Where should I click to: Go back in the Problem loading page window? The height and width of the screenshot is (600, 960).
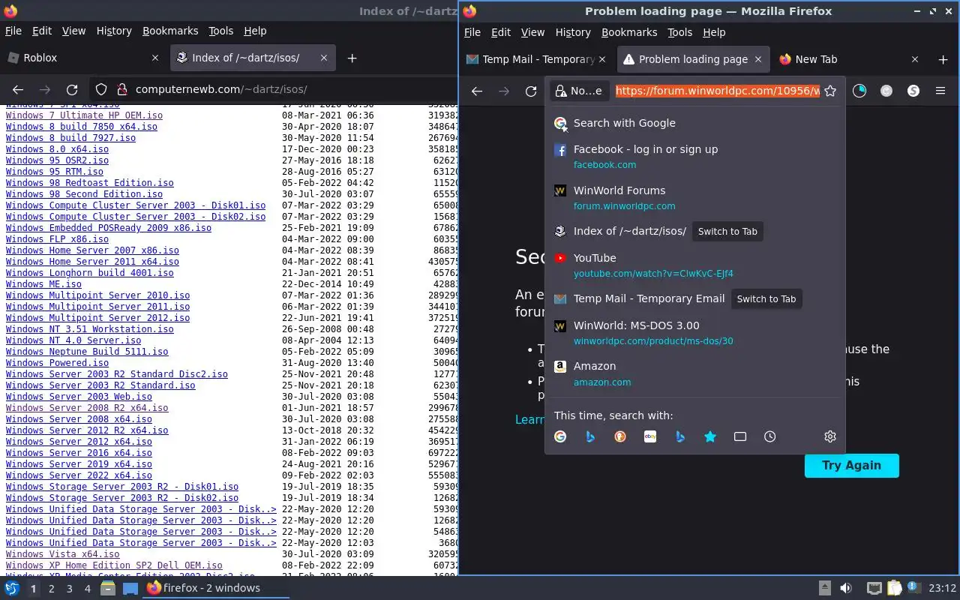click(477, 91)
